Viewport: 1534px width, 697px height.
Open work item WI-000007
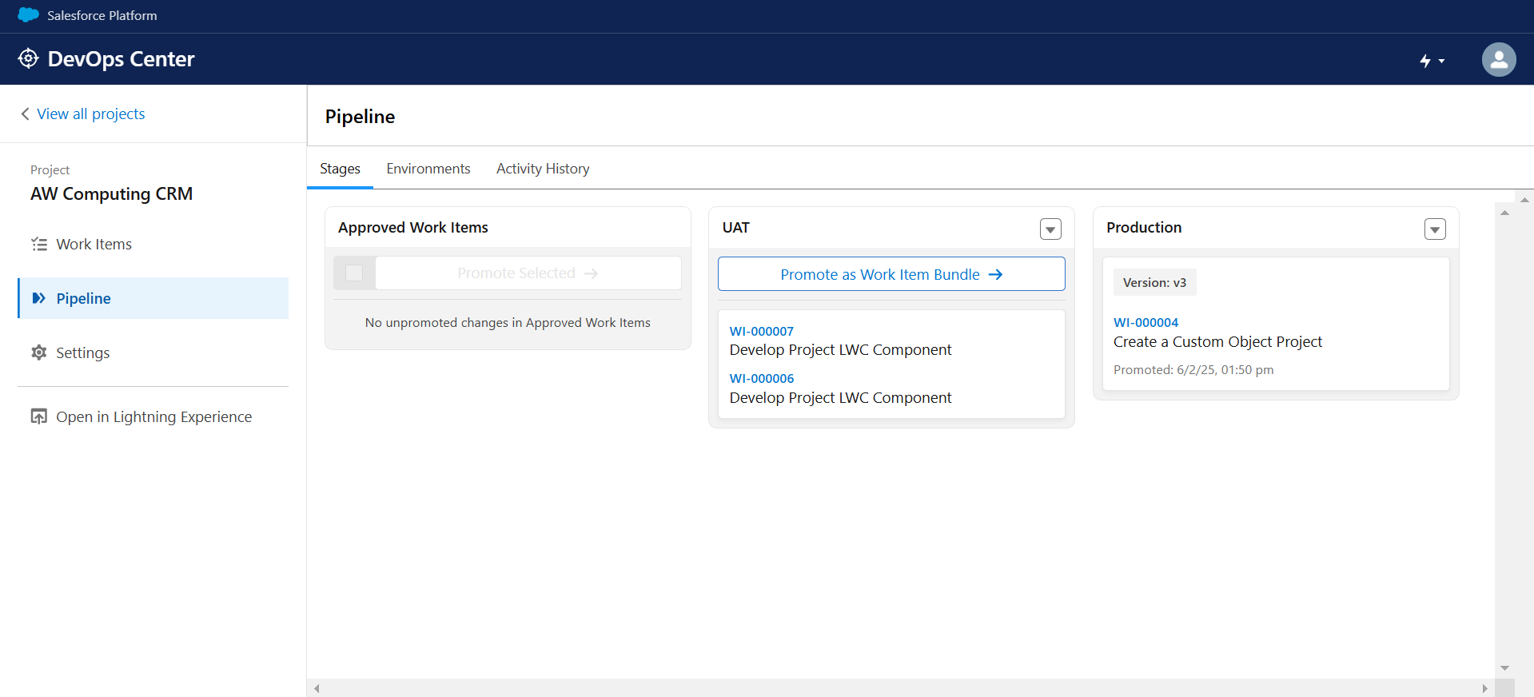761,331
